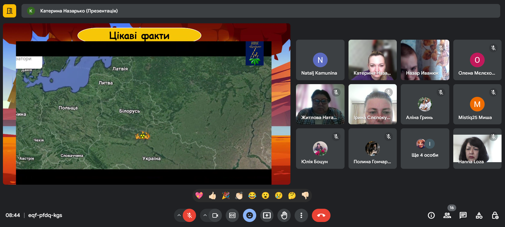505x227 pixels.
Task: Toggle the camera on or off
Action: tap(215, 215)
